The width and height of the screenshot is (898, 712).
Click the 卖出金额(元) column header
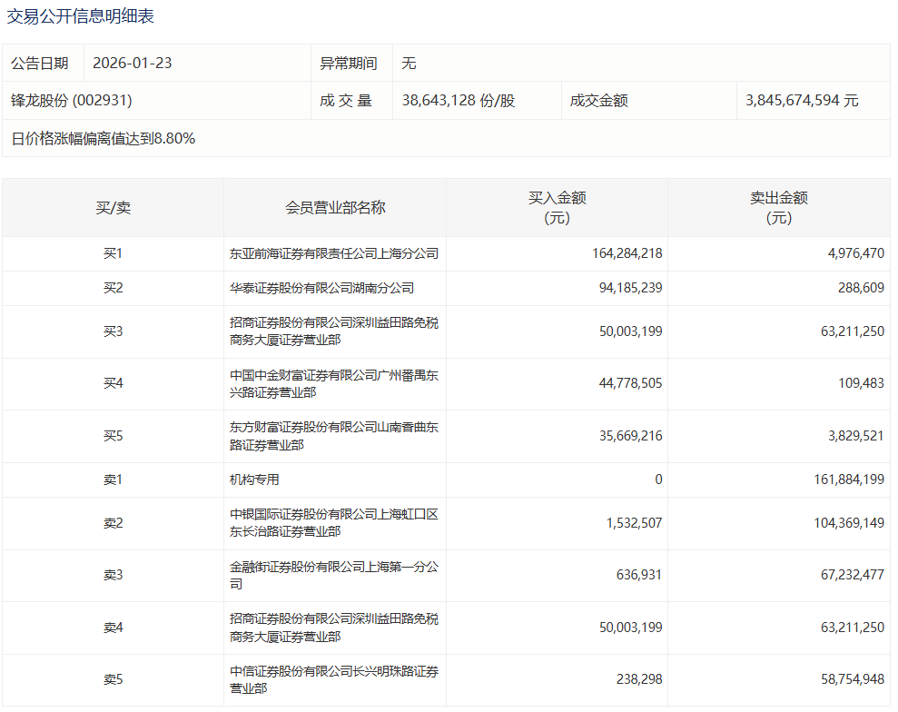[x=778, y=208]
